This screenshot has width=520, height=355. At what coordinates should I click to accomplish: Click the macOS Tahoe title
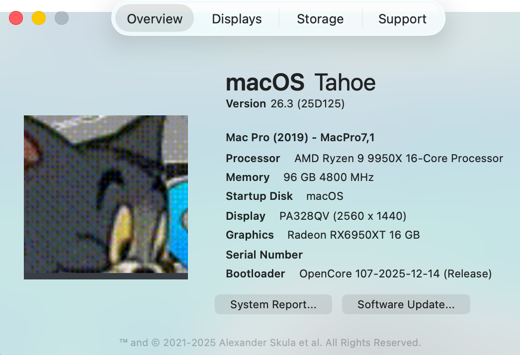pos(300,83)
